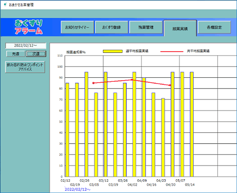Click the first red marker on the monthly line
Screen dimensions: 237x193
tap(93, 83)
